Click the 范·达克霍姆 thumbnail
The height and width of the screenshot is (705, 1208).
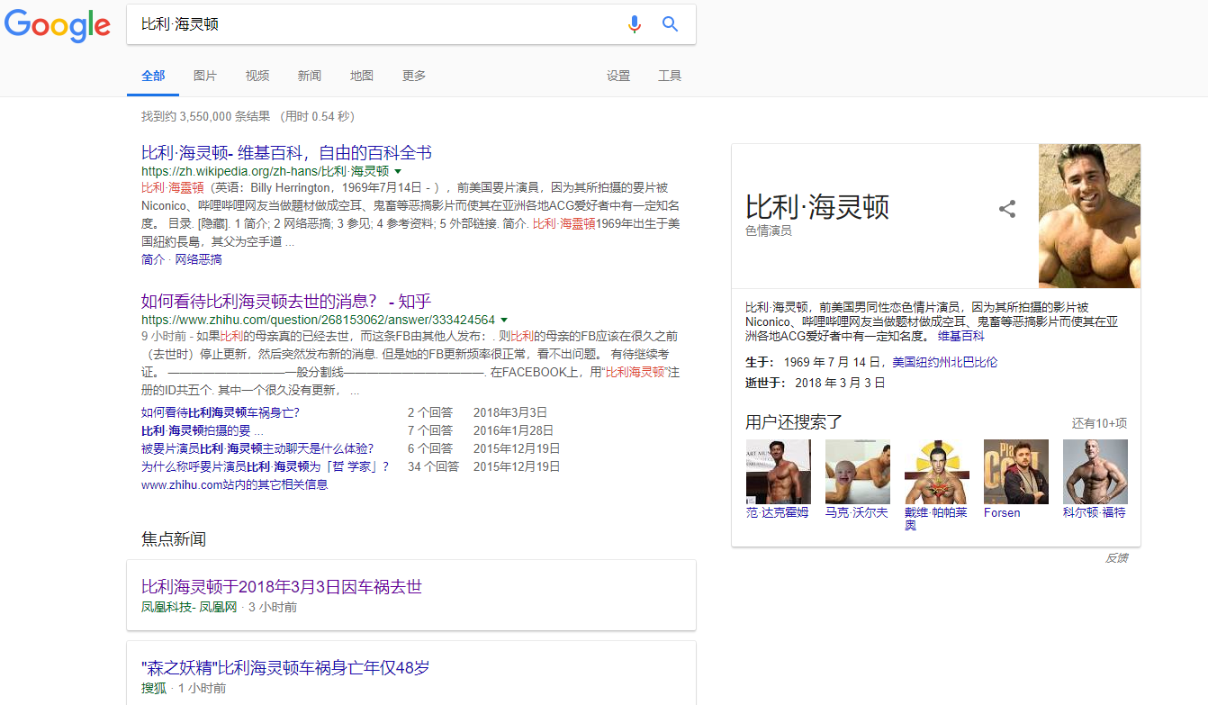778,471
